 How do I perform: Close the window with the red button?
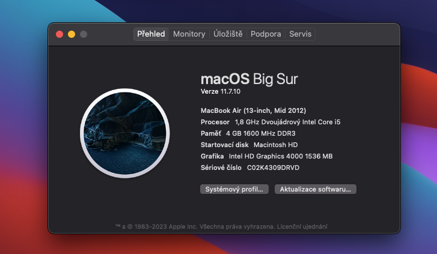(x=60, y=34)
